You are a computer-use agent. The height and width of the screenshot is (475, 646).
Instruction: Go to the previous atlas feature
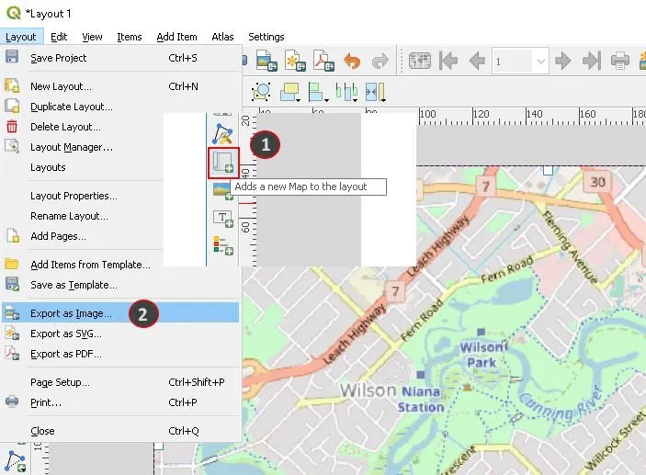point(477,61)
